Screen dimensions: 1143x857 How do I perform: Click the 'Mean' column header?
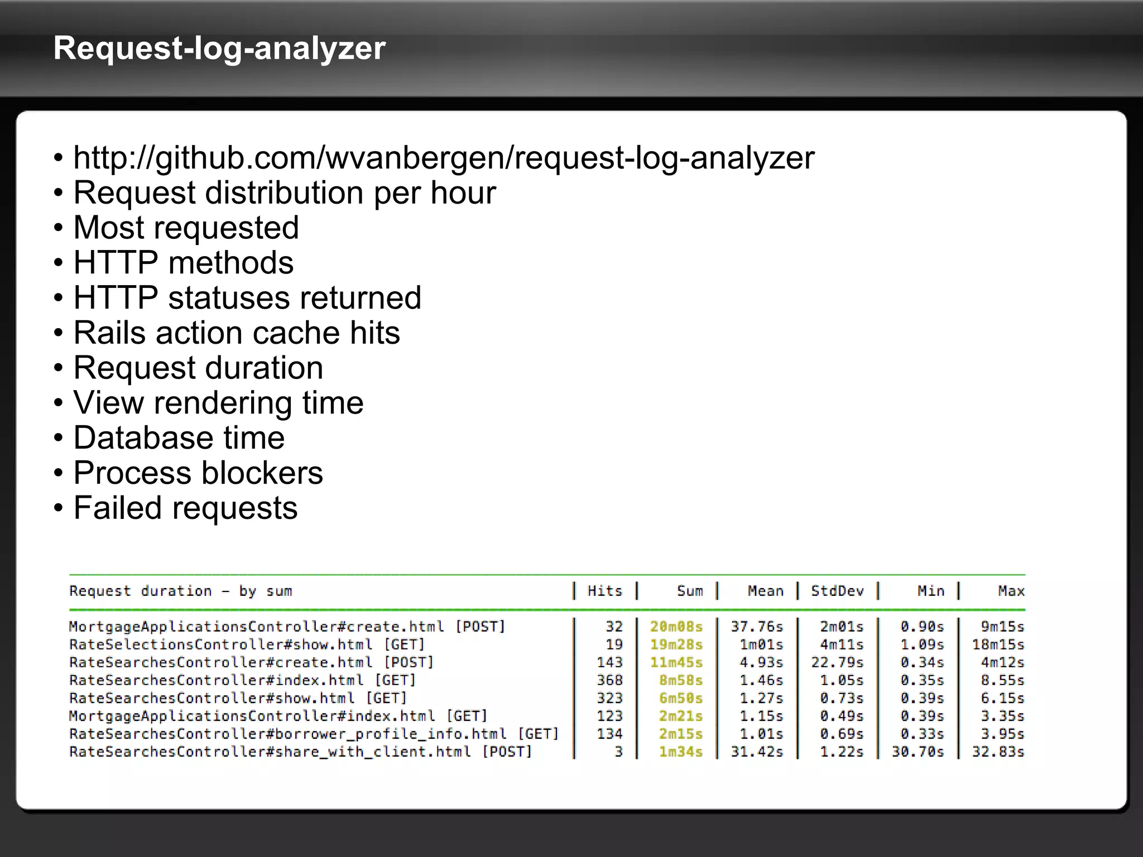tap(766, 591)
